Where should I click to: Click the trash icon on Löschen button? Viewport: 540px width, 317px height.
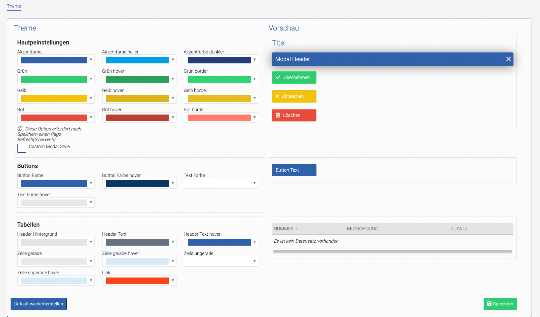coord(278,115)
